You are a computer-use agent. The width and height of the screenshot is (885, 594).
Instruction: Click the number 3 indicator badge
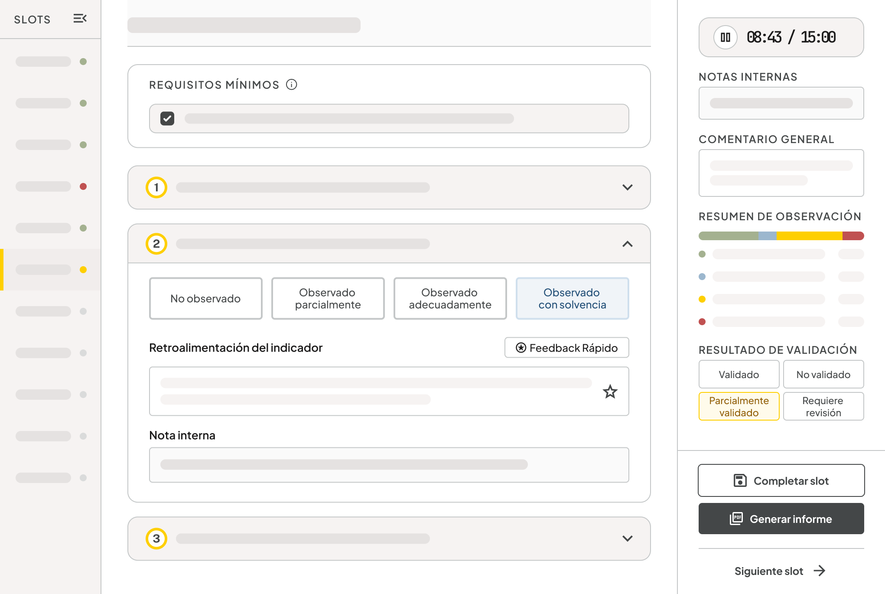(156, 539)
